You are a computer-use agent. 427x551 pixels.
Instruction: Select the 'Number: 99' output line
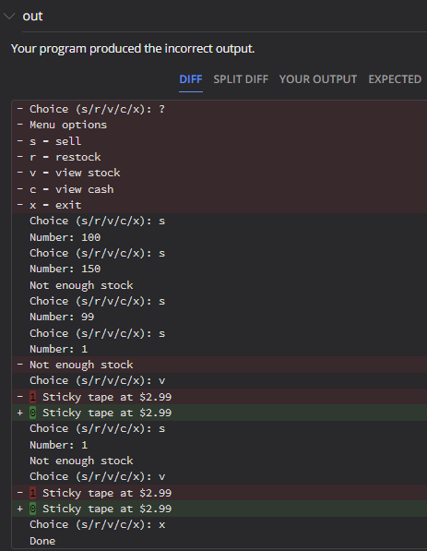(219, 317)
